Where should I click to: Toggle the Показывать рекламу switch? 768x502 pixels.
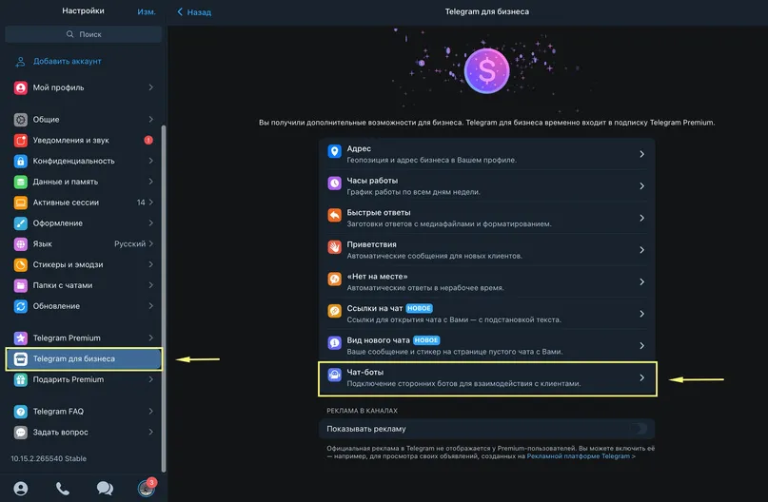[638, 429]
